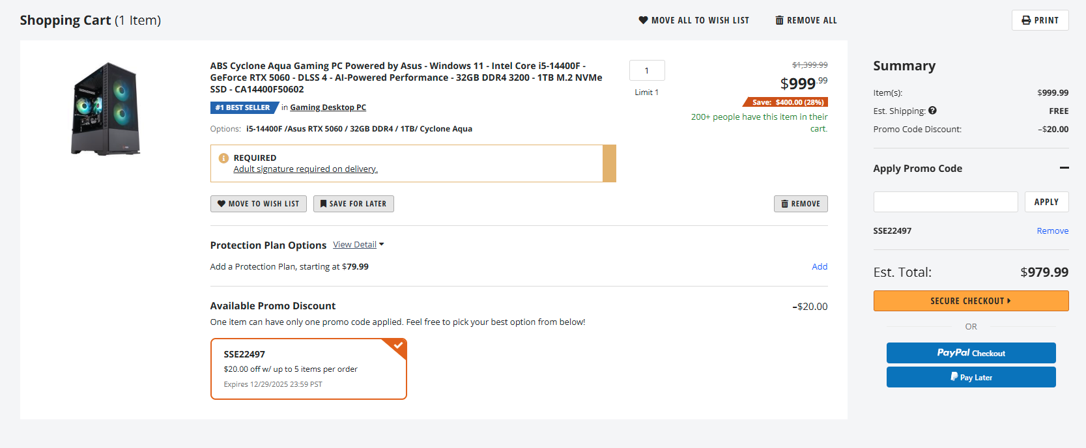
Task: Open the ABS Cyclone Aqua product thumbnail
Action: (106, 109)
